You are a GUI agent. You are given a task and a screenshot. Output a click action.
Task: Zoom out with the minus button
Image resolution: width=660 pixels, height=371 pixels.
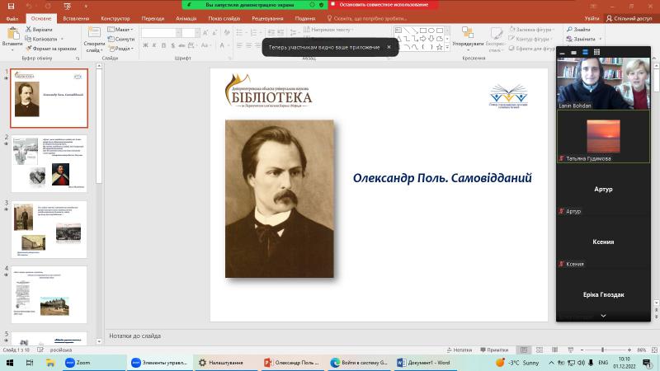(582, 350)
